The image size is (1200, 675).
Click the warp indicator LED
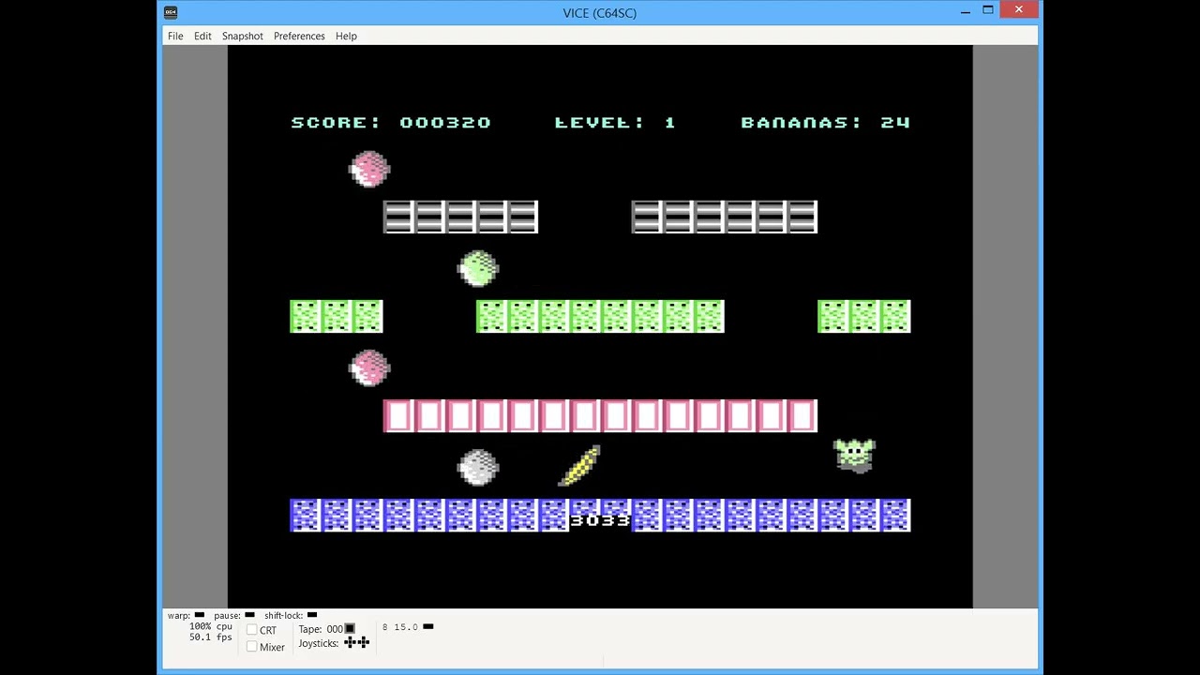coord(199,615)
